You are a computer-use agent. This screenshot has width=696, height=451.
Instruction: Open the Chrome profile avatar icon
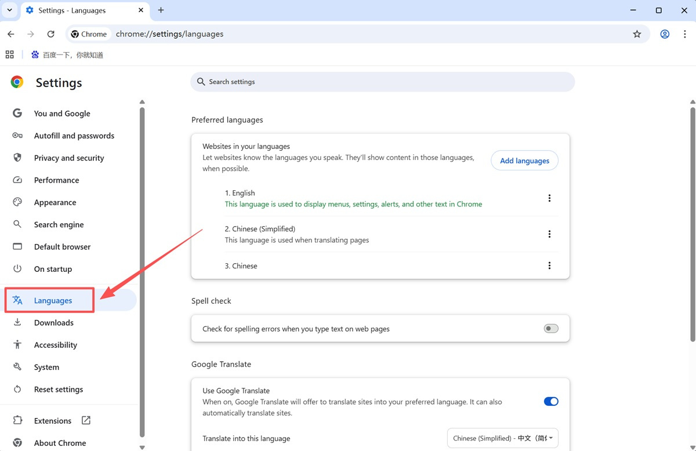click(665, 34)
